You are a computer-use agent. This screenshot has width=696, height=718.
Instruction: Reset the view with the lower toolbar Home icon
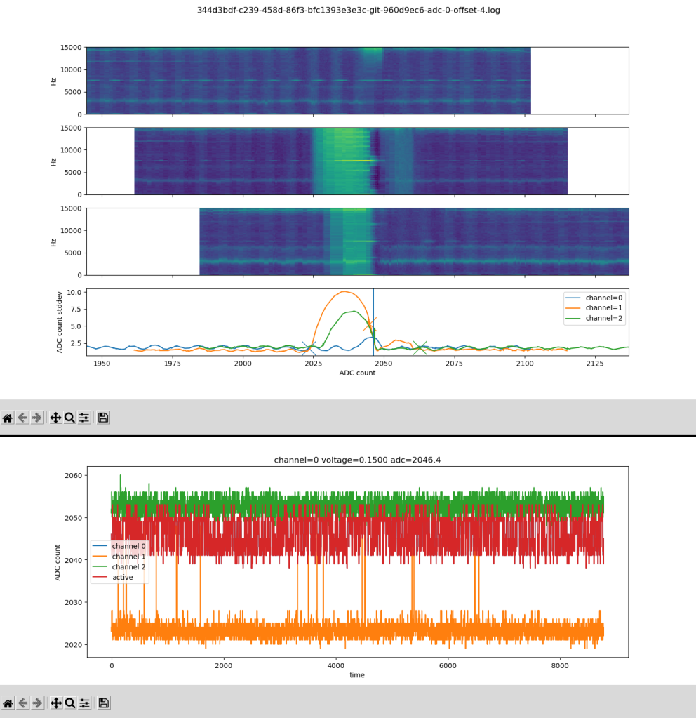click(8, 703)
